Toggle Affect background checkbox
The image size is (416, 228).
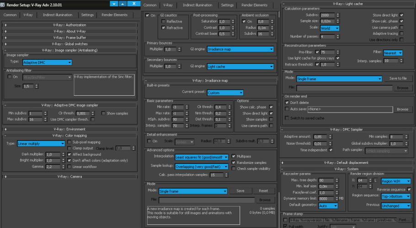69,154
